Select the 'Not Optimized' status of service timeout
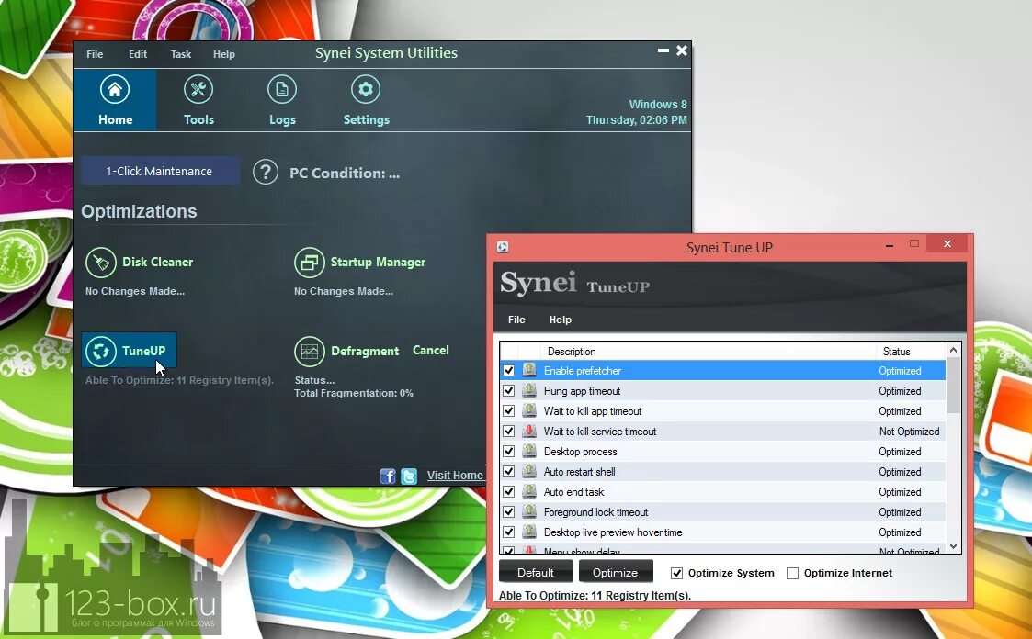Screen dimensions: 1032x639 click(x=909, y=432)
